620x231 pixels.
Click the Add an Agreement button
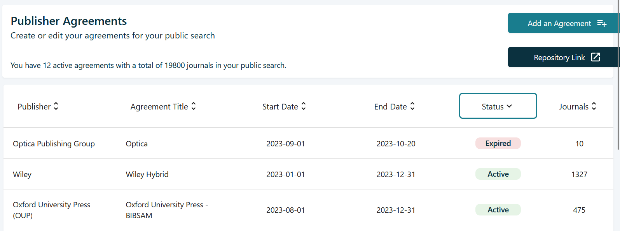[559, 23]
